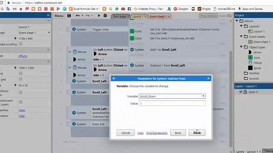
Task: Click the Preview play icon
Action: point(99,16)
